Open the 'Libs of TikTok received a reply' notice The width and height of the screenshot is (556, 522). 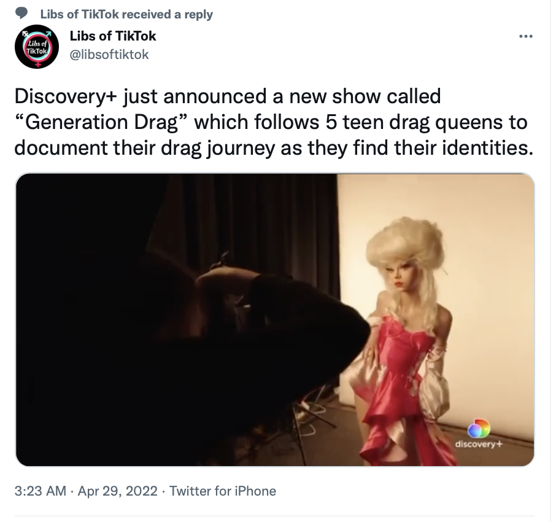(126, 14)
